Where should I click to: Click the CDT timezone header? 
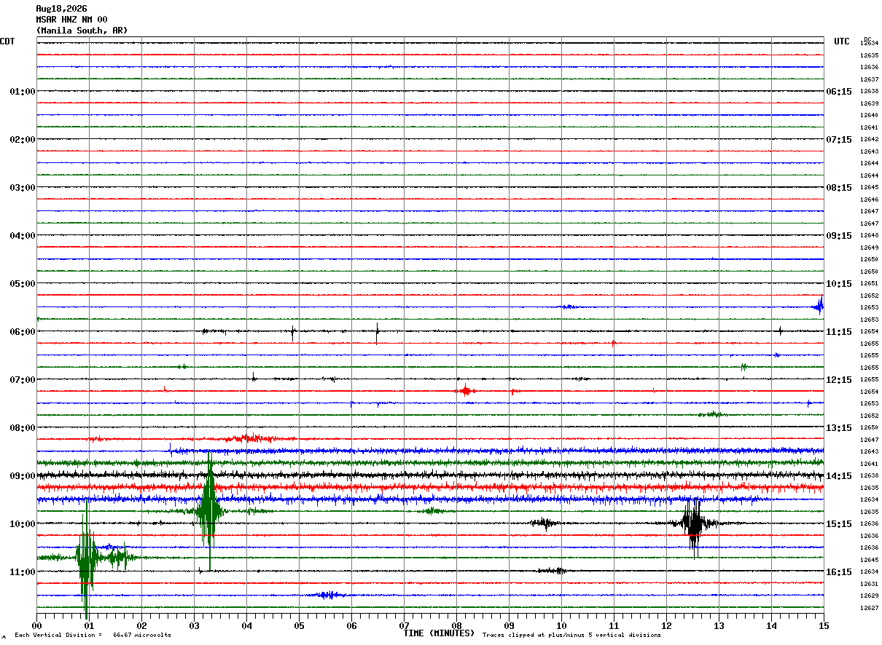coord(7,41)
